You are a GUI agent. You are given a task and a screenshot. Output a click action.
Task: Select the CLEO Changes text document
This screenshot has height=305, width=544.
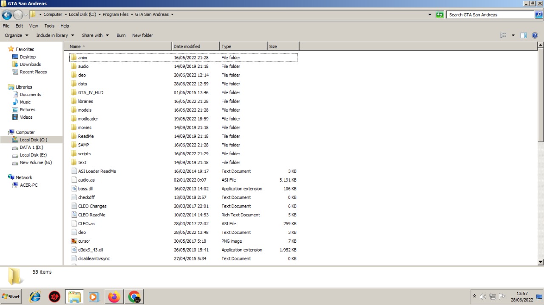coord(92,206)
